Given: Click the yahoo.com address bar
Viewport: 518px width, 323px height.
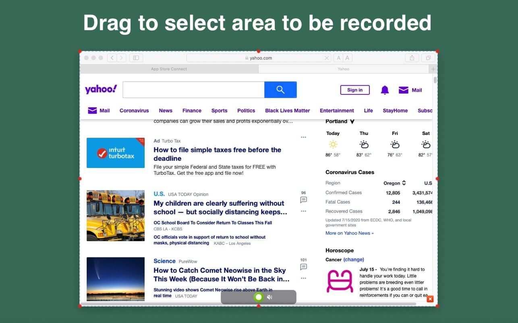Looking at the screenshot, I should 259,58.
